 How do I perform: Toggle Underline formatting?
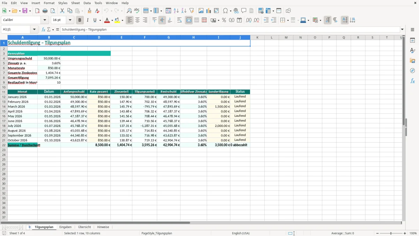(95, 20)
